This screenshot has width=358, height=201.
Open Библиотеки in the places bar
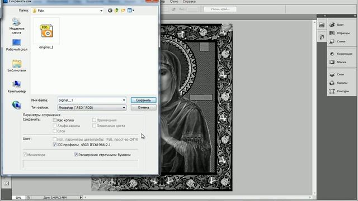[17, 66]
